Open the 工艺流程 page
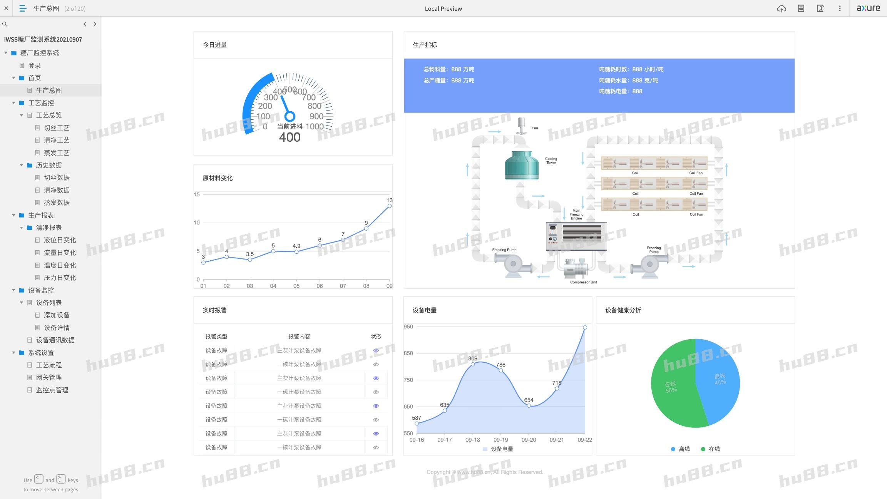This screenshot has height=499, width=887. (x=49, y=365)
